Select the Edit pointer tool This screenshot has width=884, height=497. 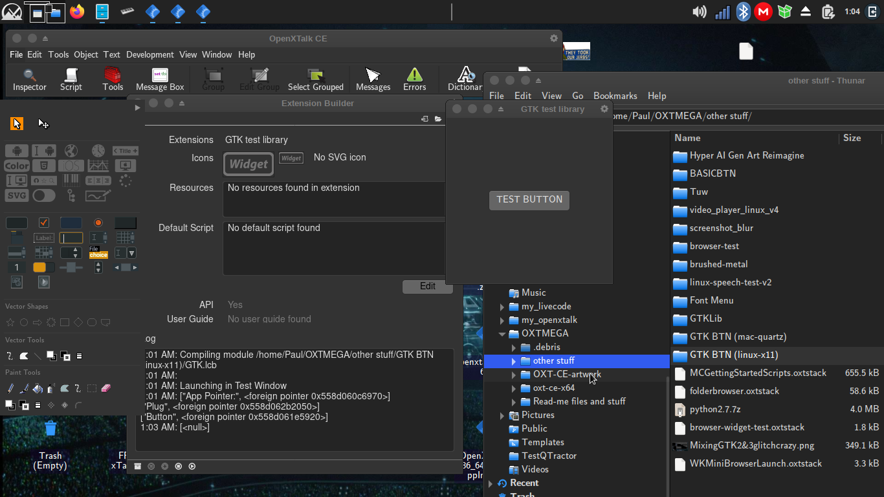click(x=43, y=124)
